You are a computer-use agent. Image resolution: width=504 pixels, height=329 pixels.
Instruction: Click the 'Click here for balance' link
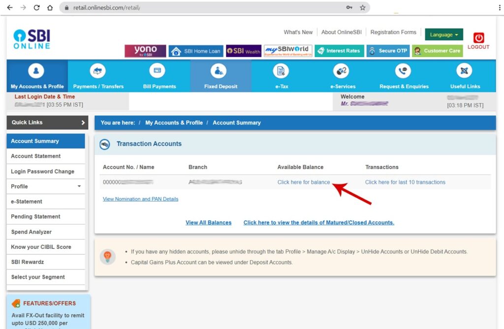(303, 182)
